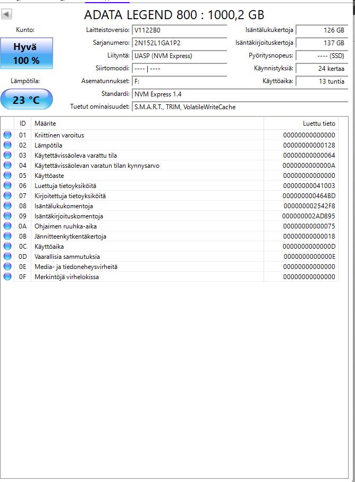Click the Tuetut ominaisuudet field

click(x=240, y=107)
